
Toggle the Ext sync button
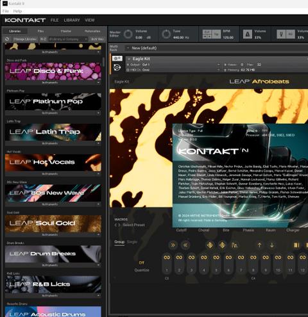coord(207,32)
